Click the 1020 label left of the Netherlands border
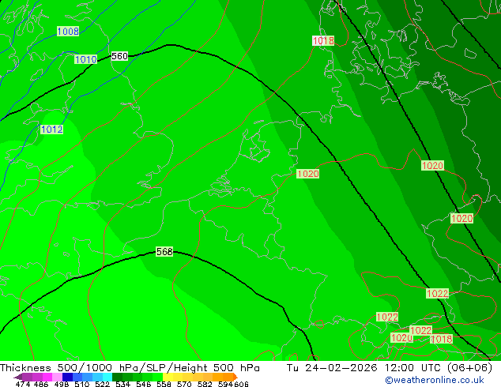The width and height of the screenshot is (501, 387). pyautogui.click(x=308, y=174)
